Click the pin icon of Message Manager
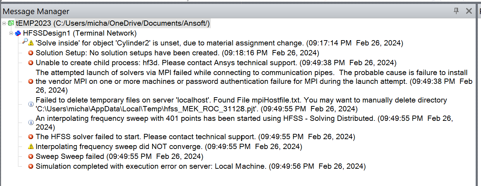This screenshot has width=481, height=186. (x=456, y=11)
